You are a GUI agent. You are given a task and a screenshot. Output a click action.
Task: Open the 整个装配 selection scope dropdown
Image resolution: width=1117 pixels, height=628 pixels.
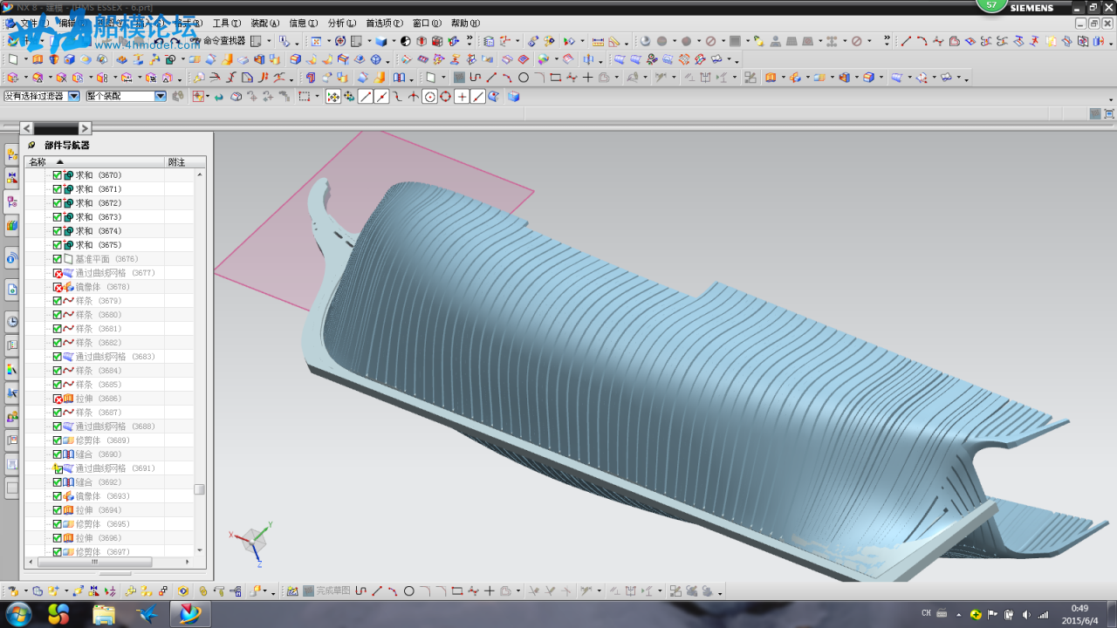pos(161,96)
